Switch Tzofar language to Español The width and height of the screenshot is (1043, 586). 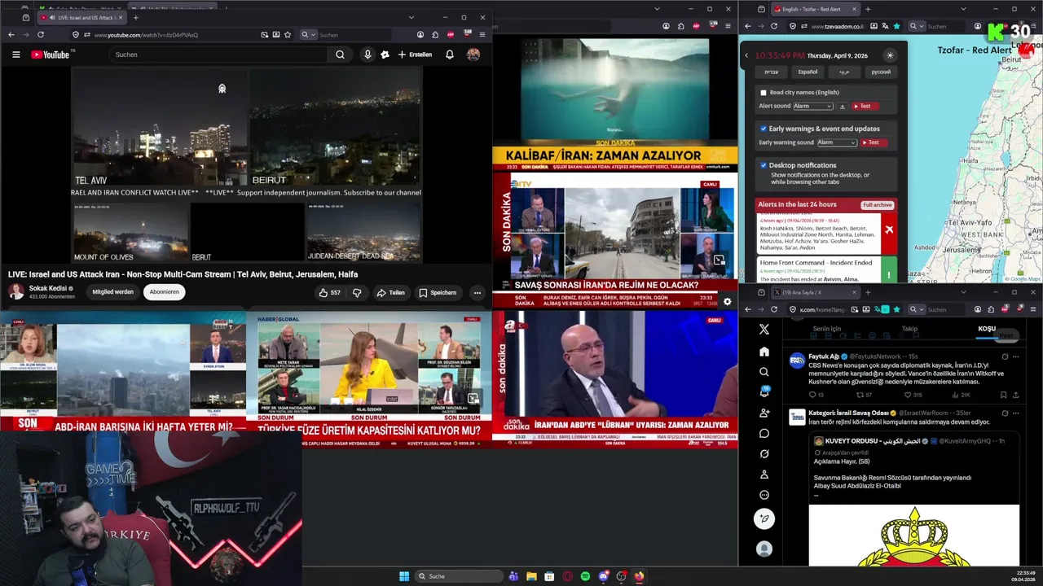tap(808, 72)
